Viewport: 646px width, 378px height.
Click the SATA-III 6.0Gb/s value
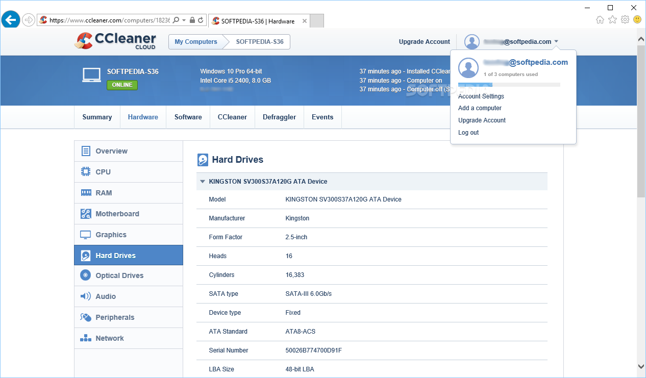point(309,294)
